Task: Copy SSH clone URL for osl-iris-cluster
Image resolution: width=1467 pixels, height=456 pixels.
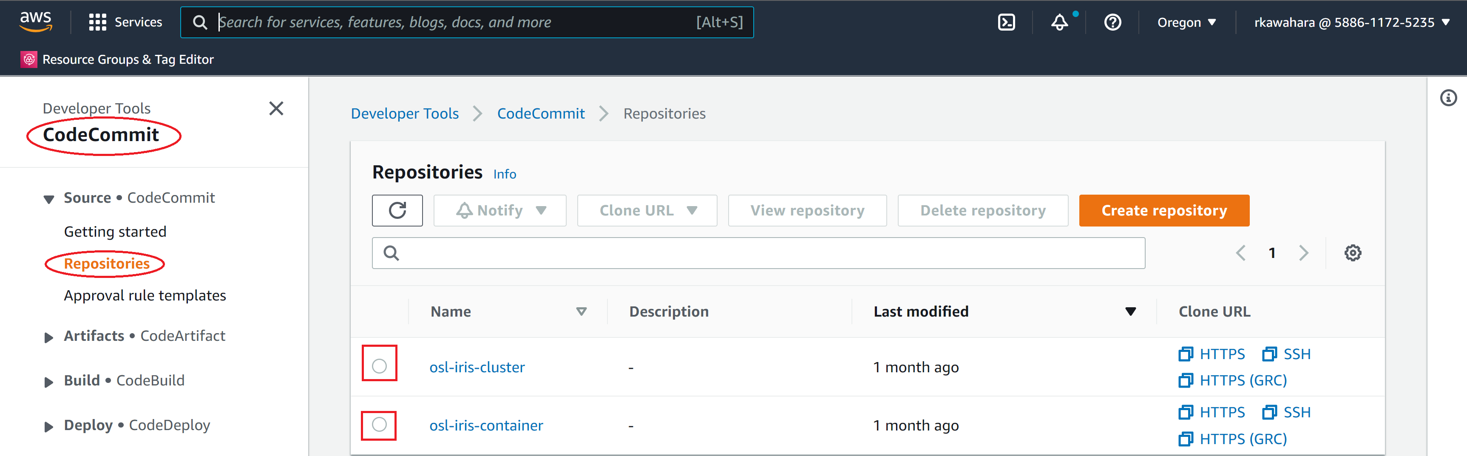Action: click(1286, 354)
